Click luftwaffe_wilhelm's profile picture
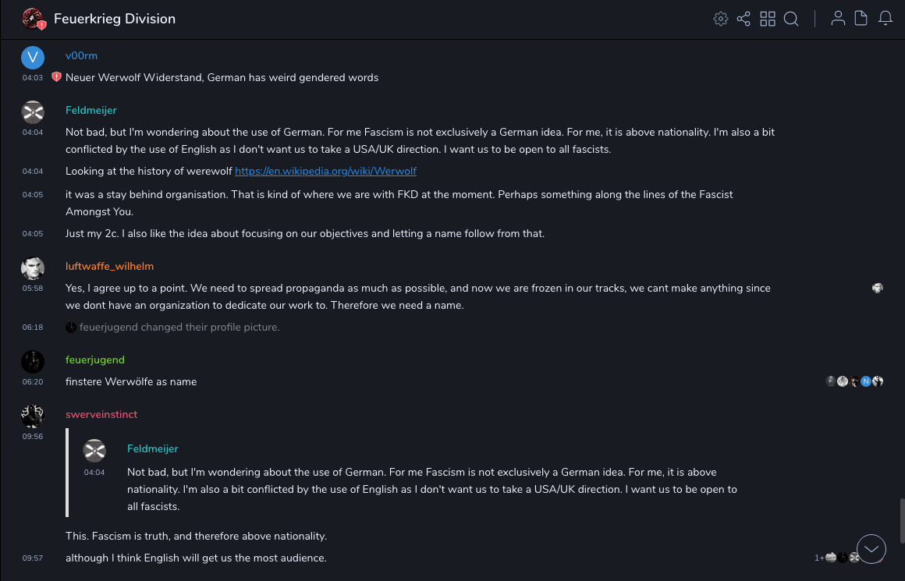The height and width of the screenshot is (581, 905). point(33,268)
